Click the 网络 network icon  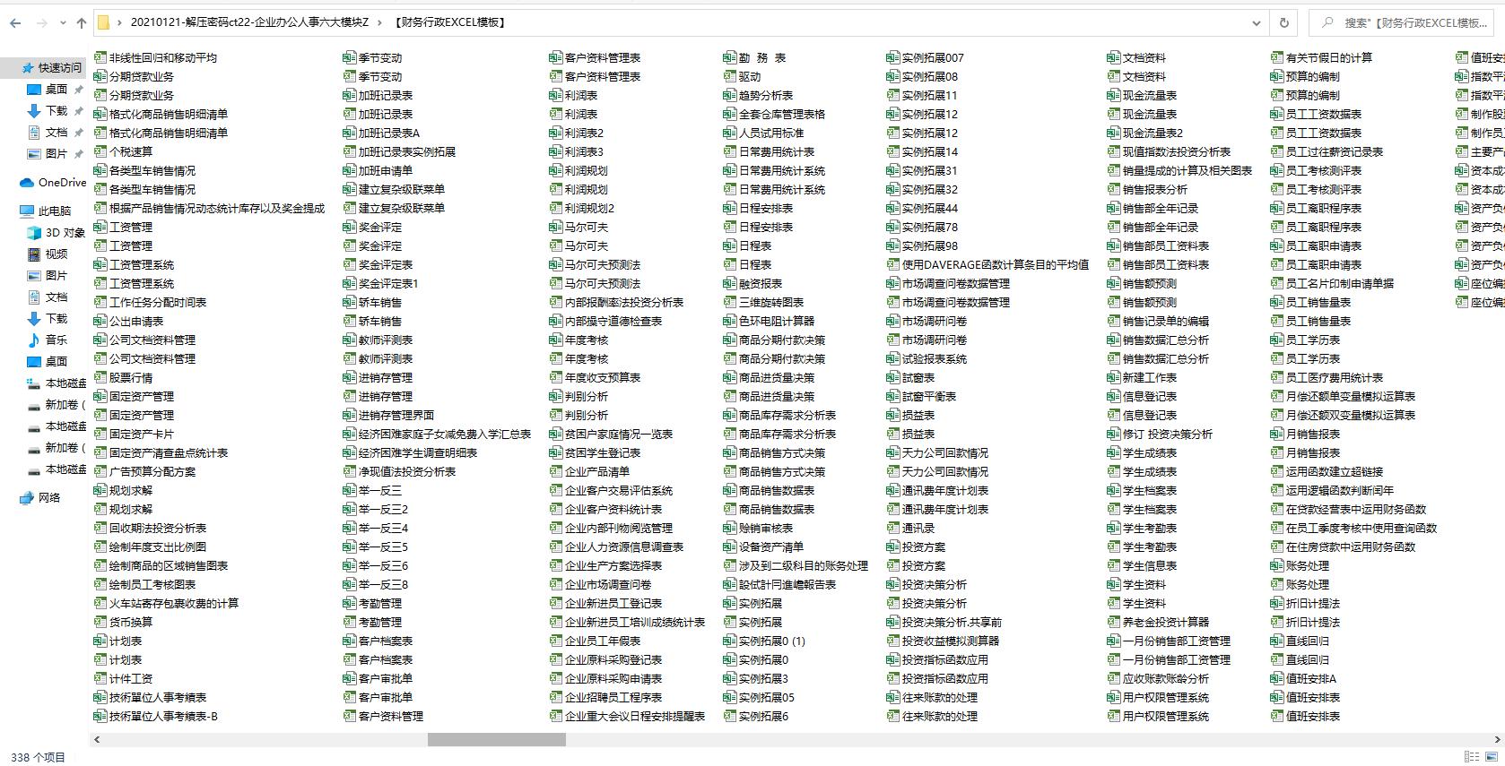[27, 498]
